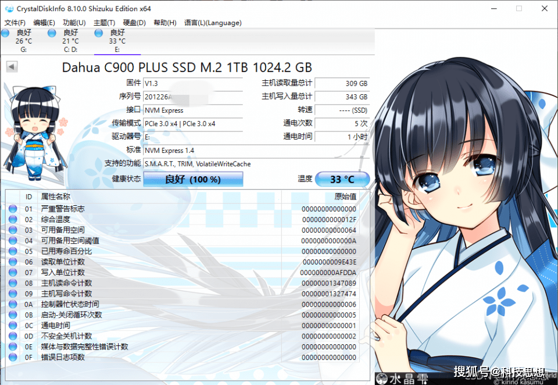Select the 严重警告标志 attribute row
558x385 pixels.
point(183,209)
